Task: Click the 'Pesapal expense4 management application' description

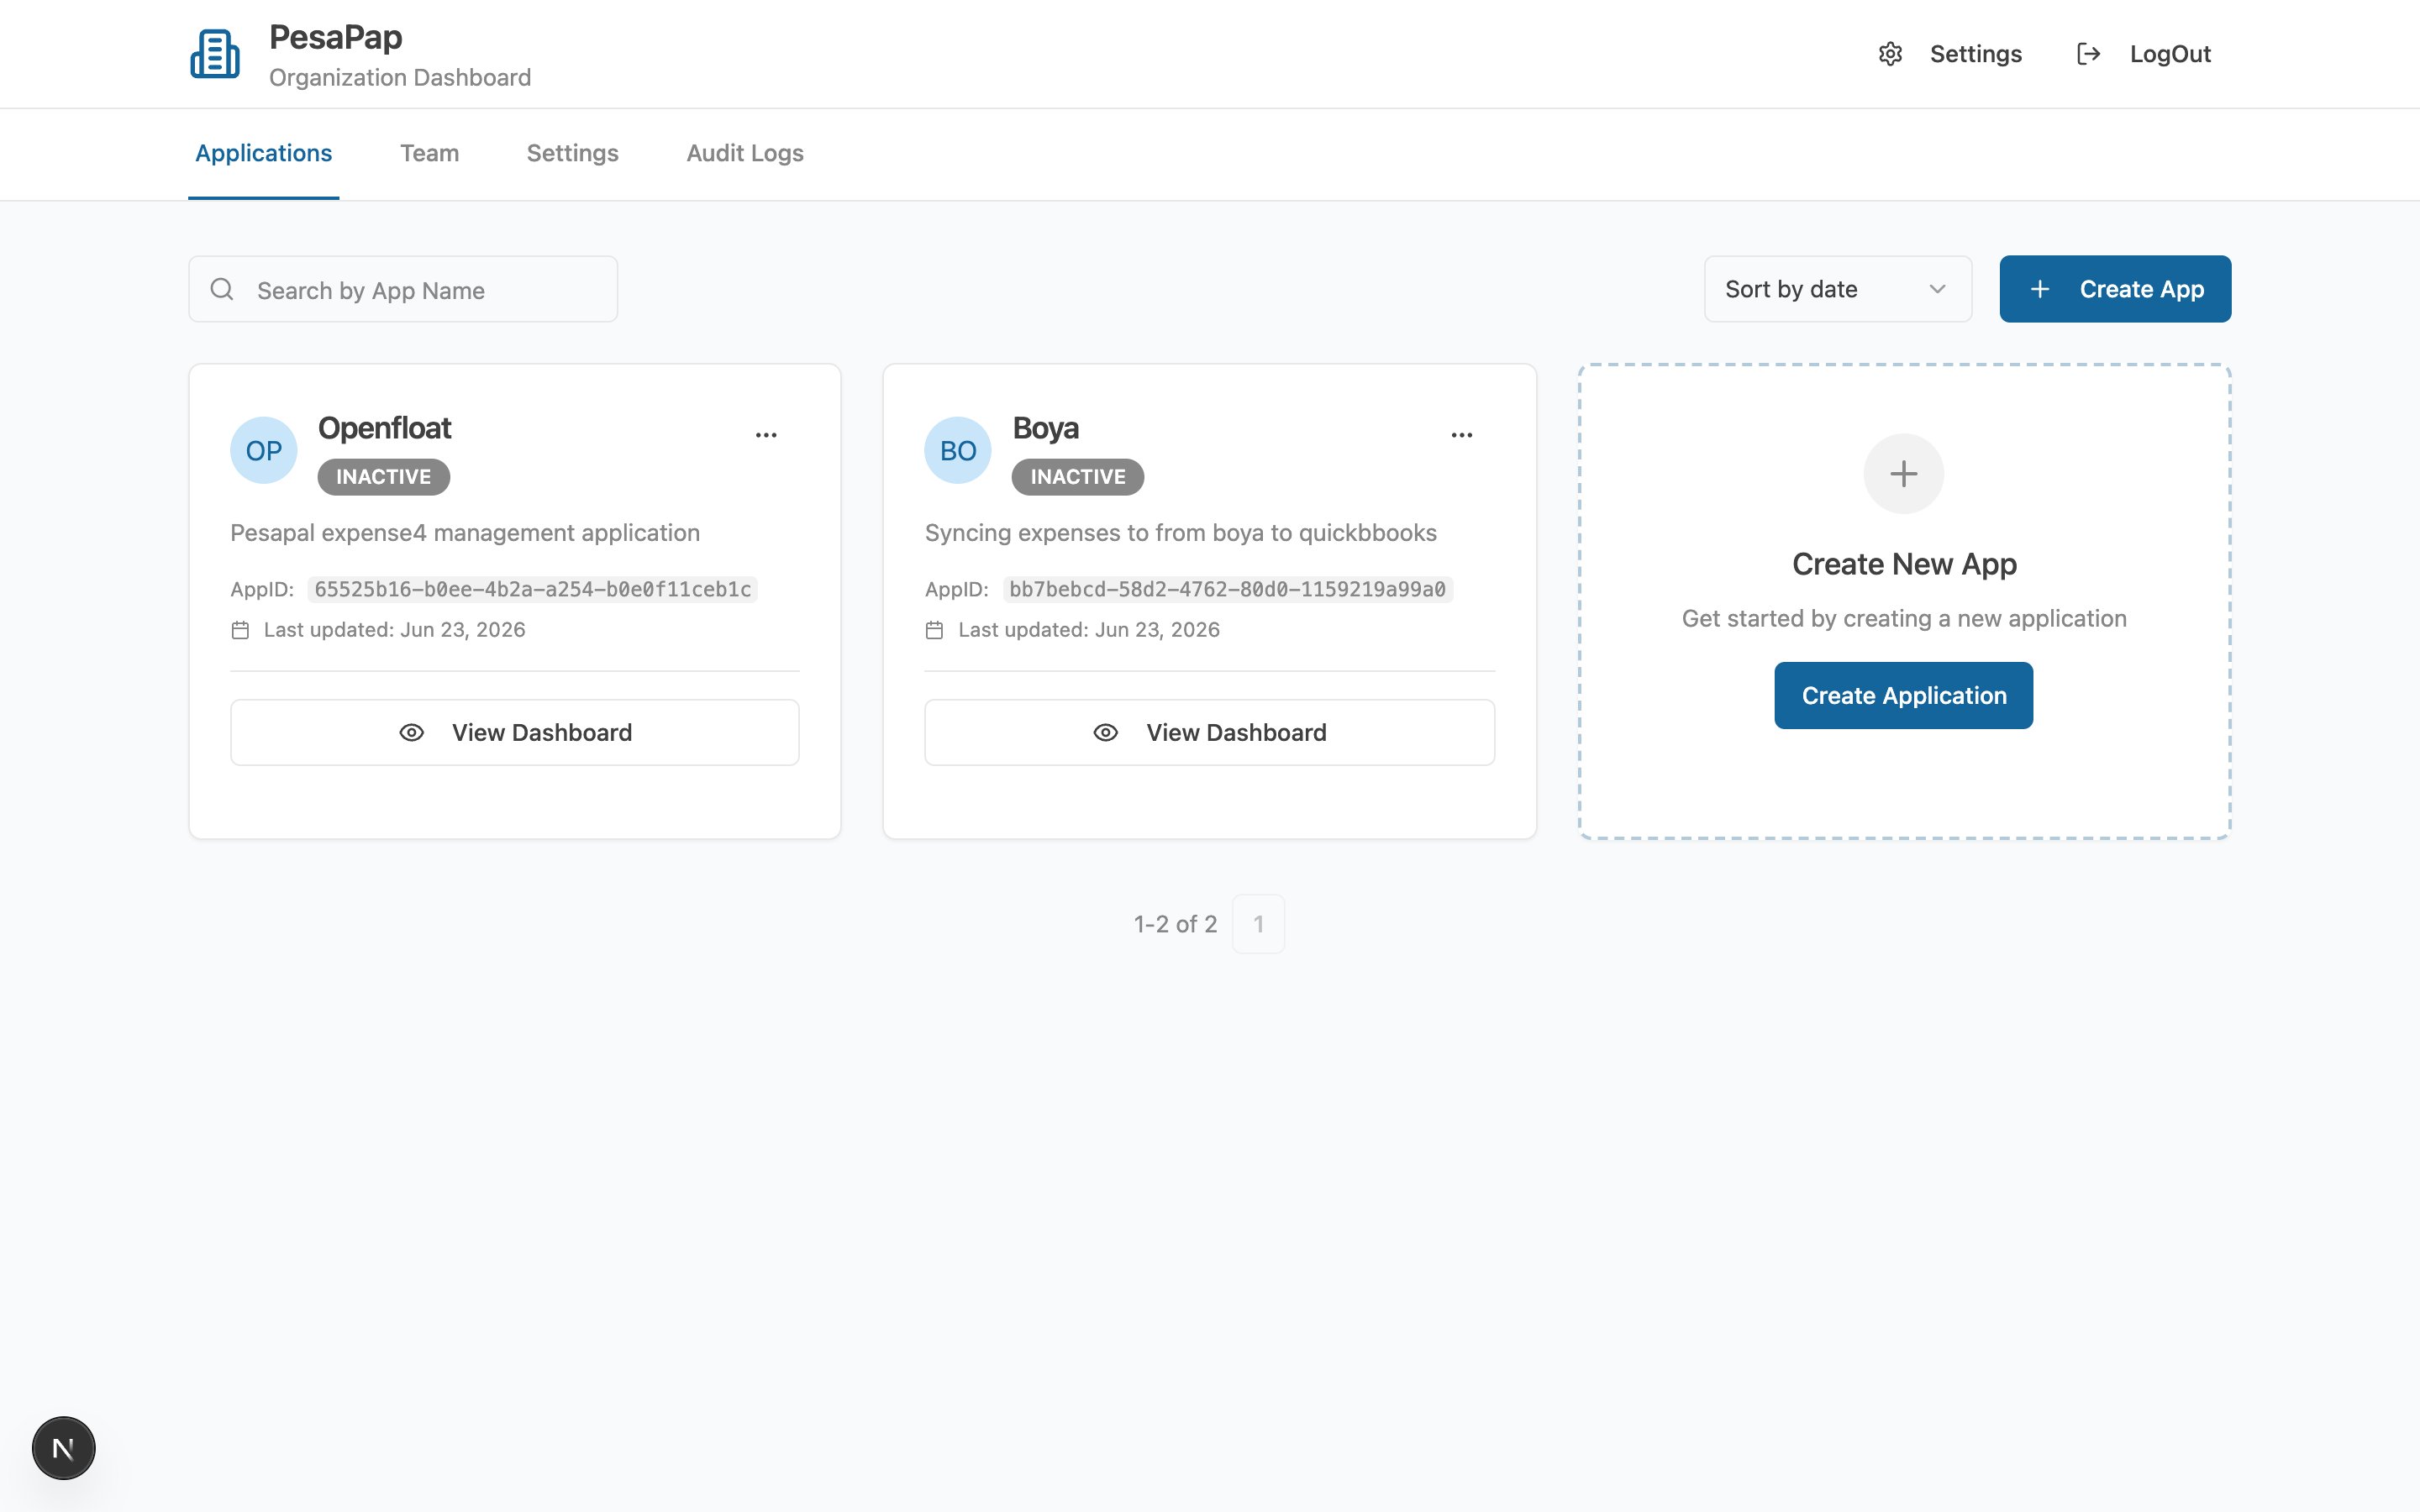Action: 465,533
